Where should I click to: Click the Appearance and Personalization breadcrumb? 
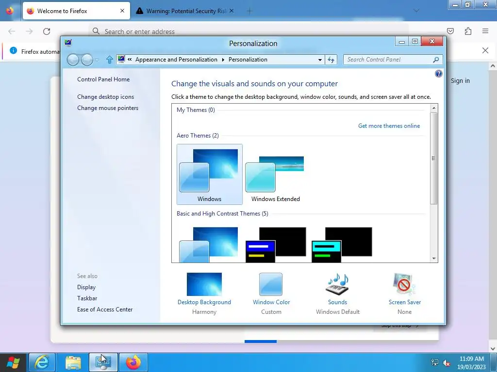click(176, 60)
